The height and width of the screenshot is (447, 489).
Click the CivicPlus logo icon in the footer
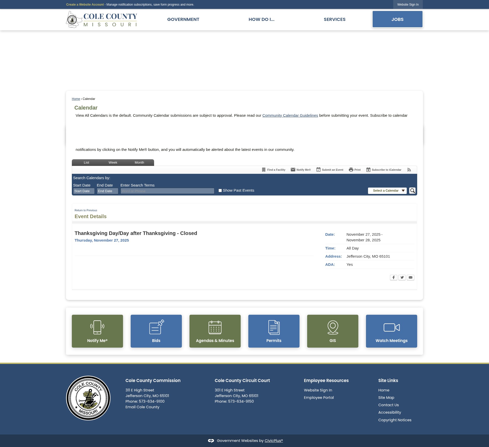[x=211, y=441]
